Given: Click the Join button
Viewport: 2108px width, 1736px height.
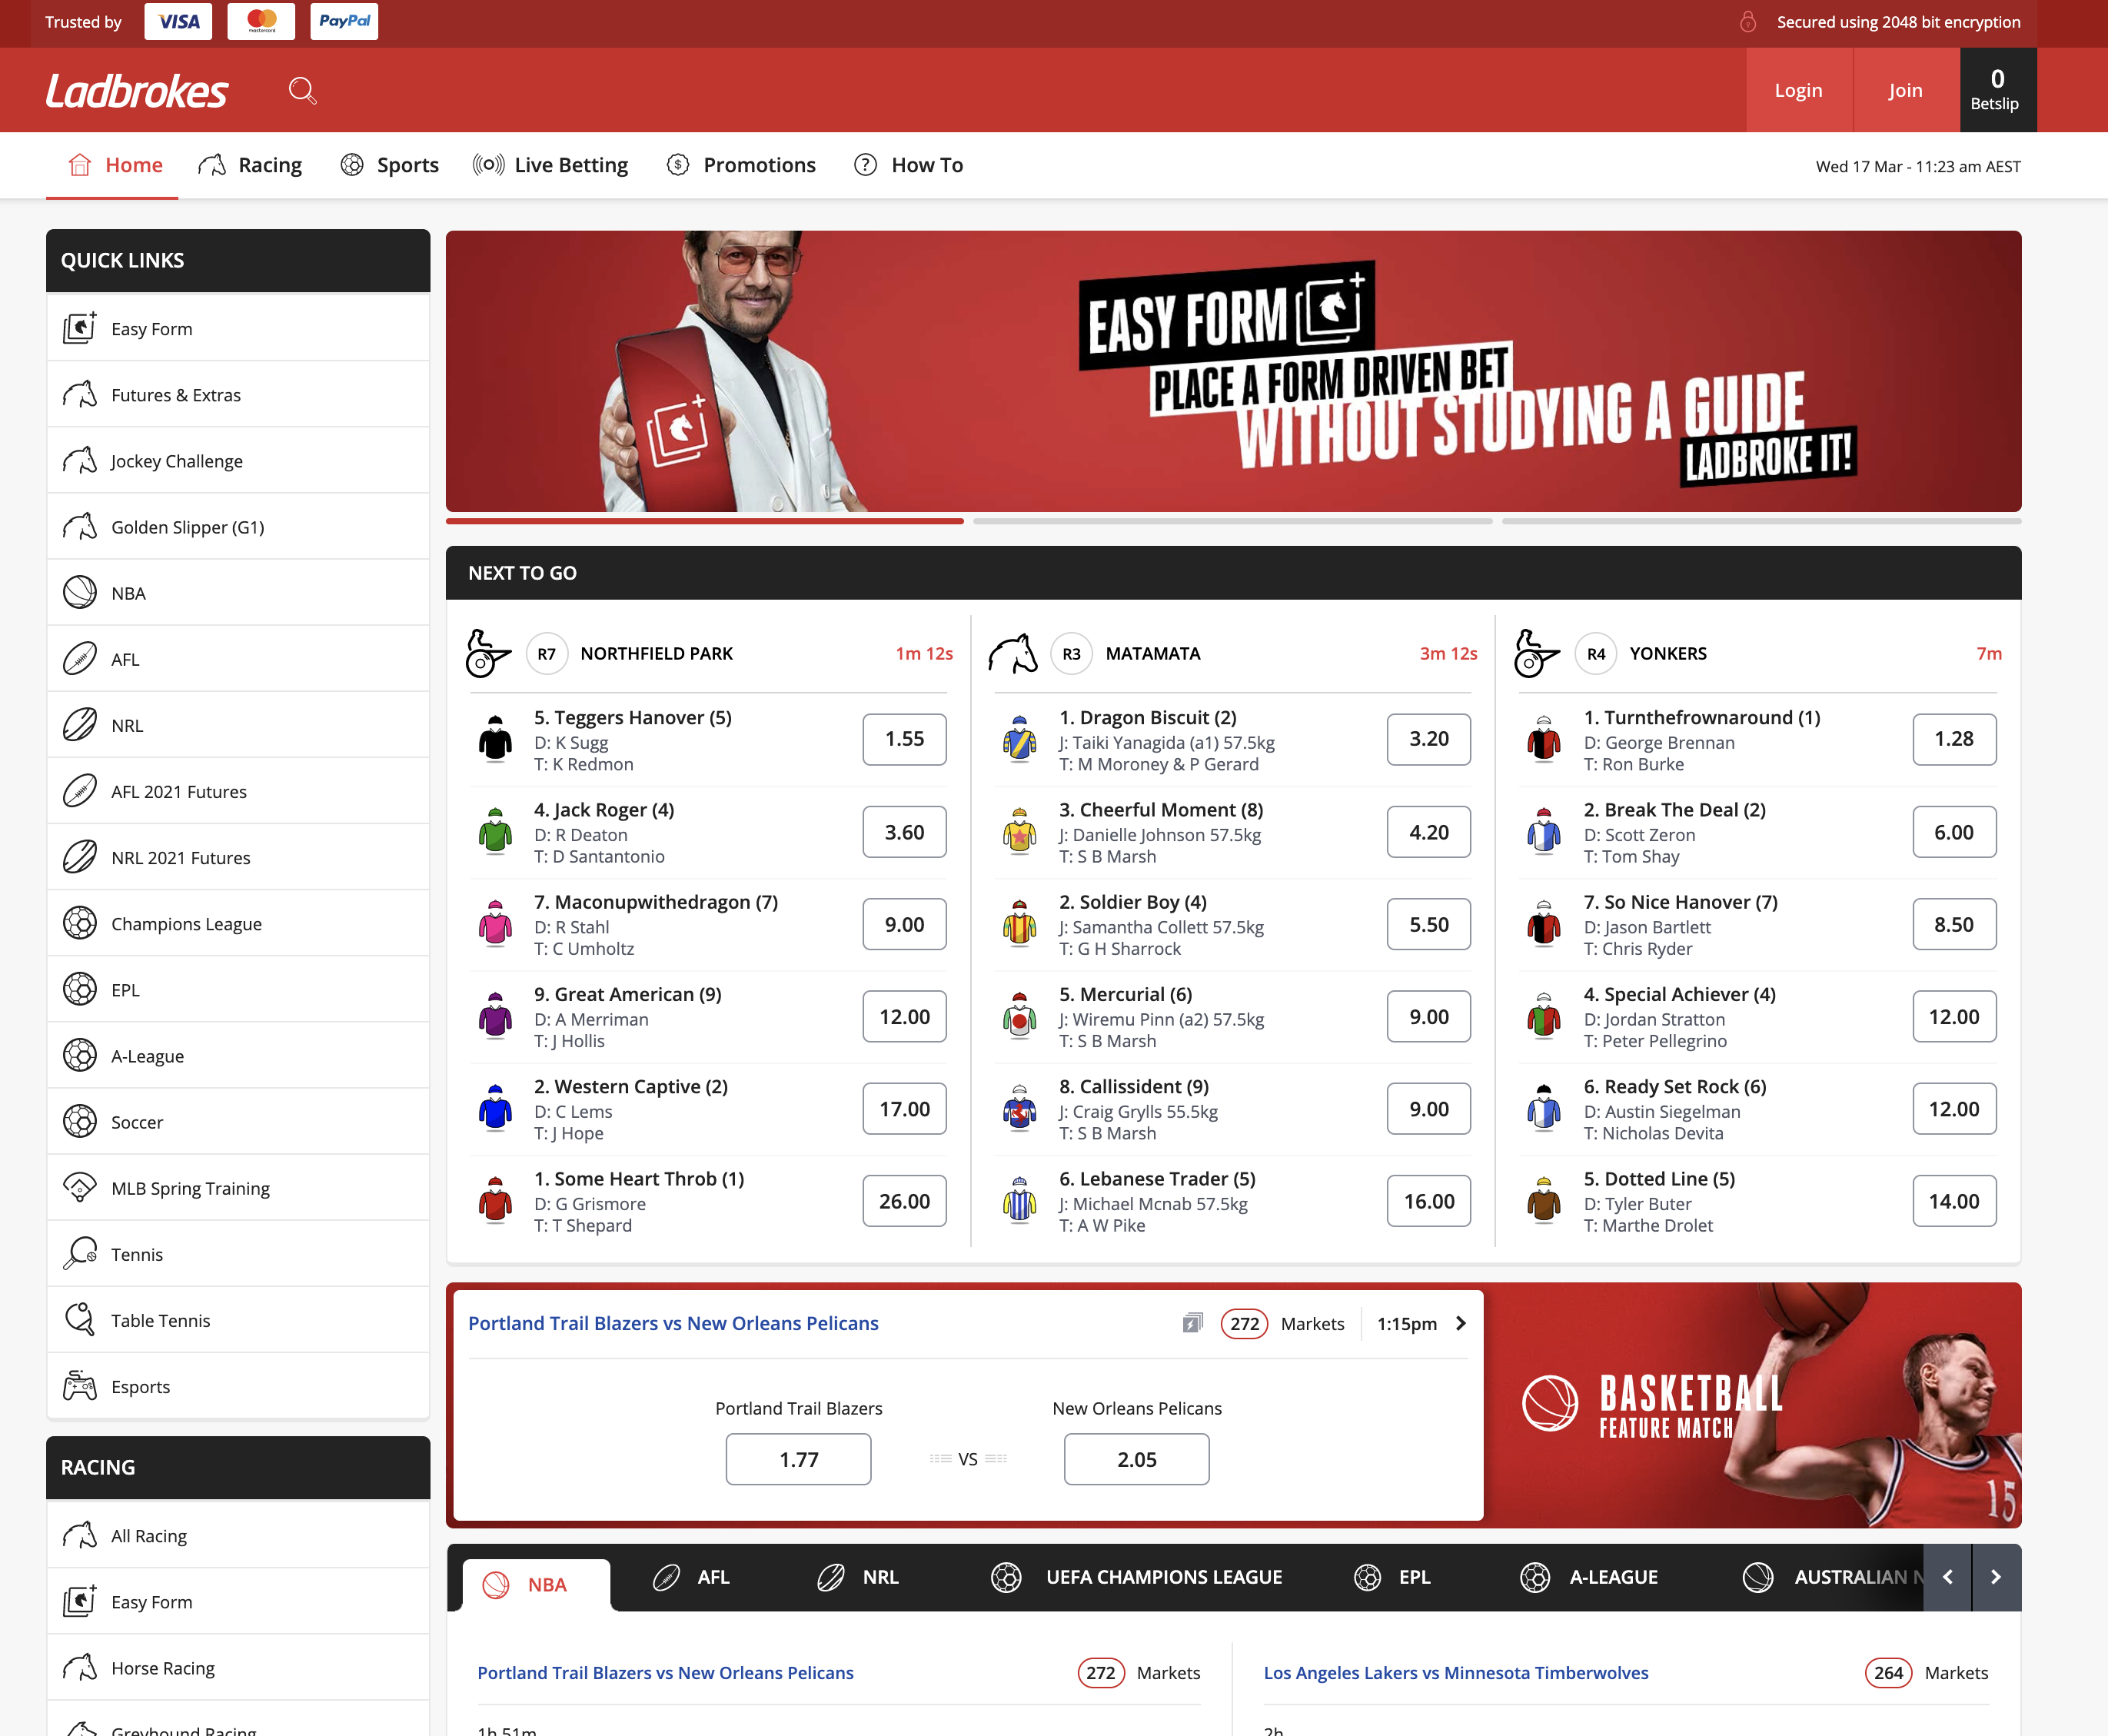Looking at the screenshot, I should pos(1905,90).
